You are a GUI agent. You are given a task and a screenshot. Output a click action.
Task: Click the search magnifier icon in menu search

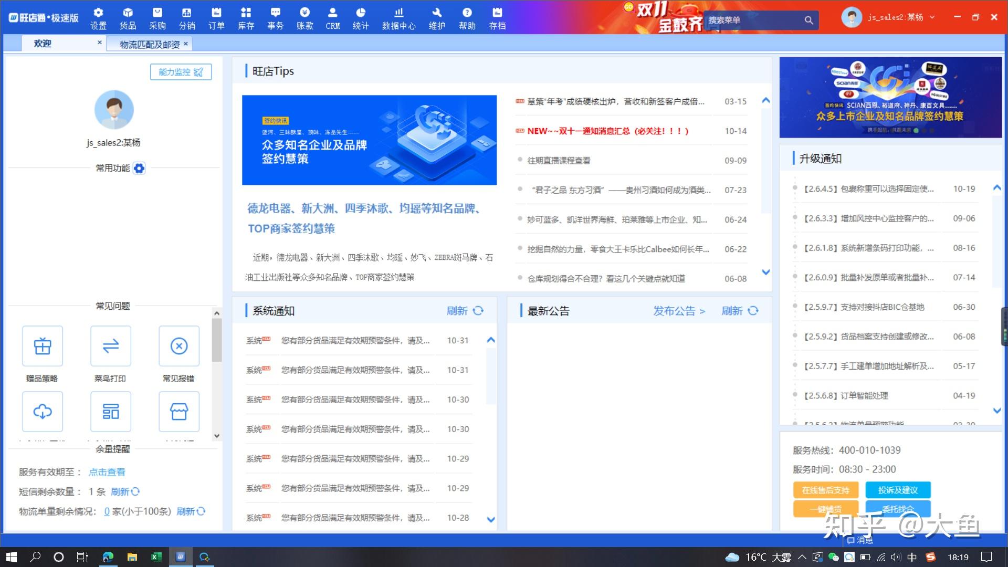pyautogui.click(x=808, y=20)
